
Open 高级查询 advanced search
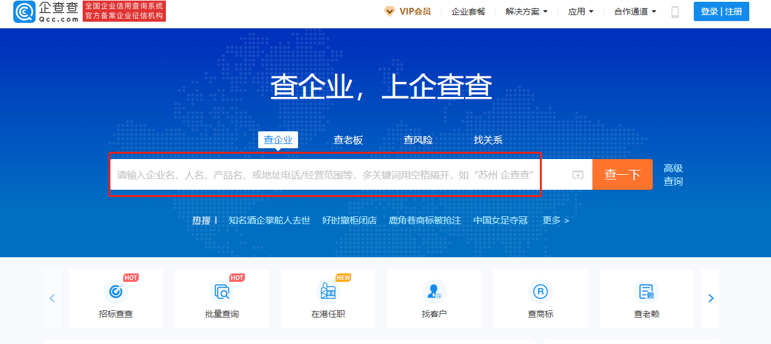point(673,175)
